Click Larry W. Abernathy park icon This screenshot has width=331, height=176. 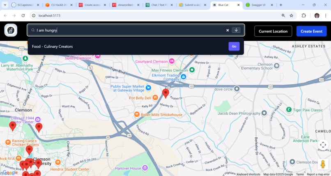point(25,58)
